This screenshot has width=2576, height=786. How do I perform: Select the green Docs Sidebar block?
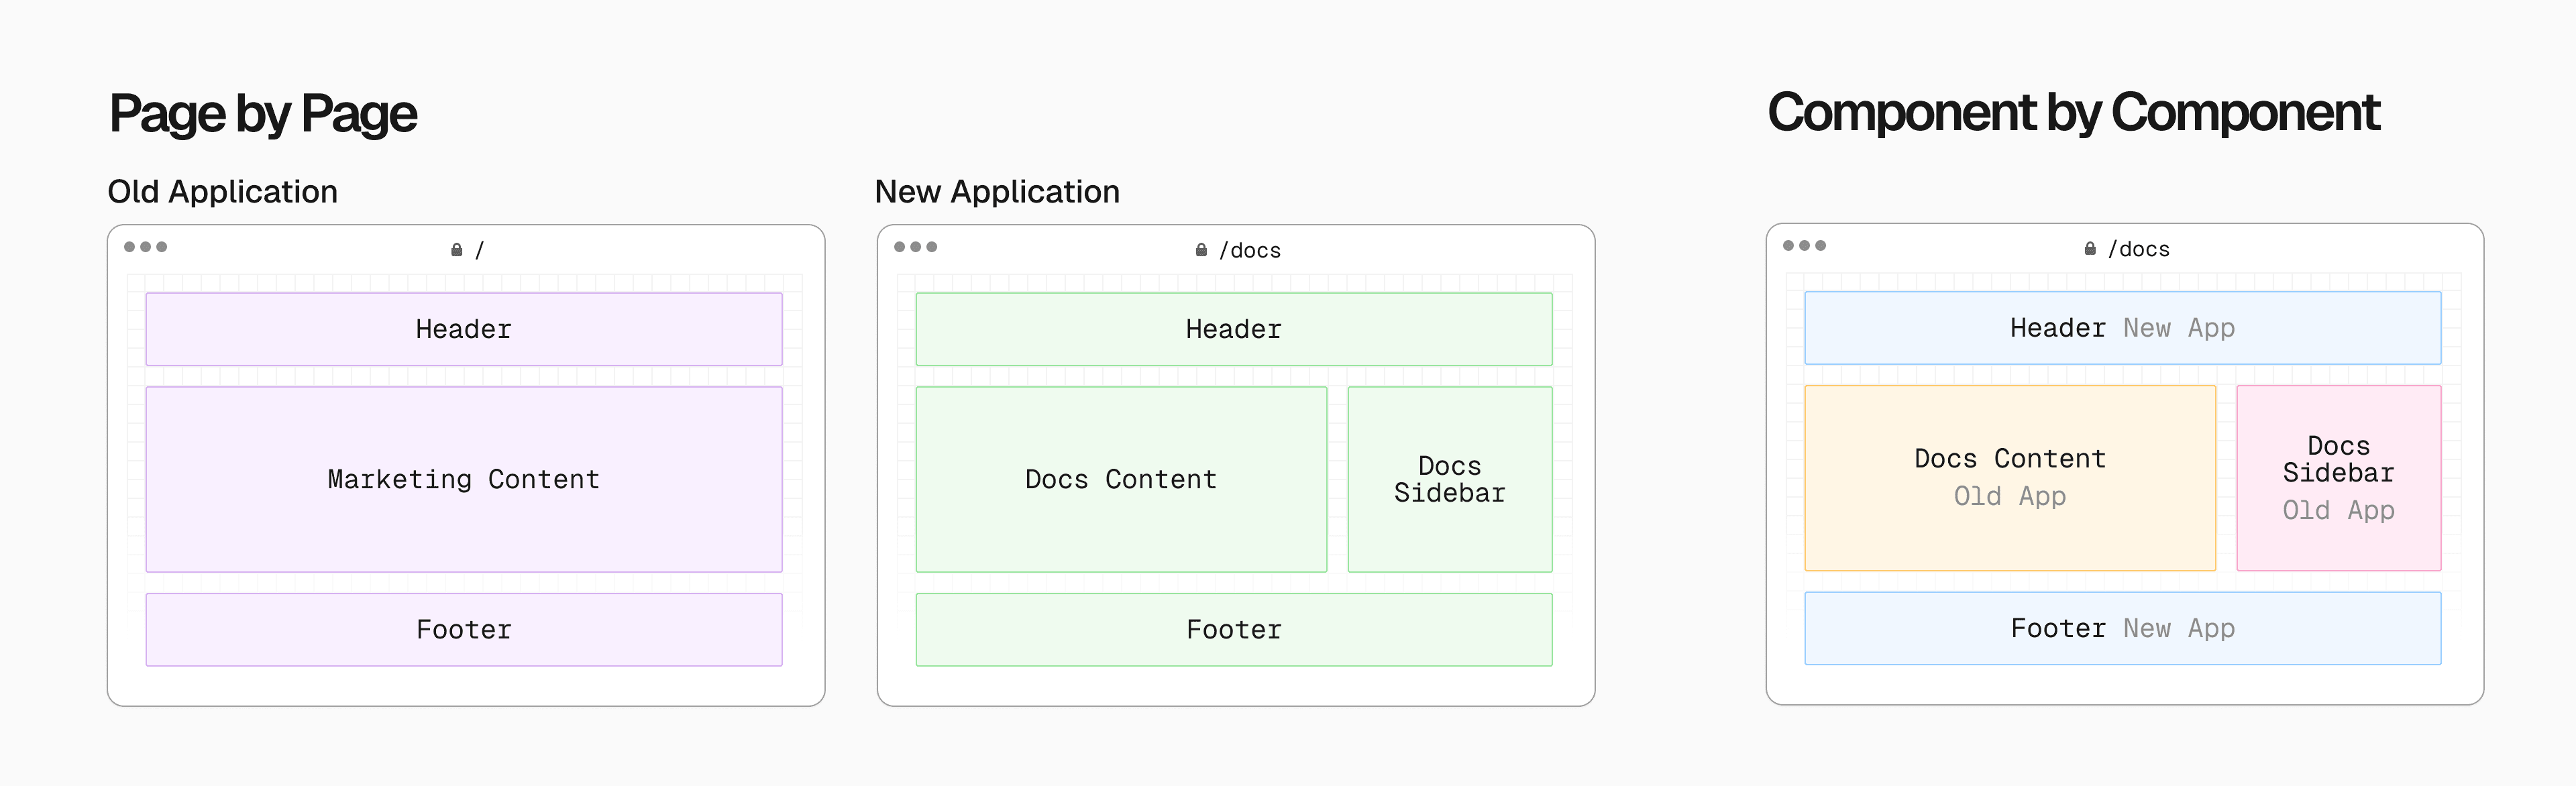coord(1449,479)
